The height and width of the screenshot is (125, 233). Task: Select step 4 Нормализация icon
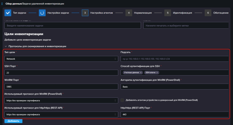pyautogui.click(x=128, y=13)
